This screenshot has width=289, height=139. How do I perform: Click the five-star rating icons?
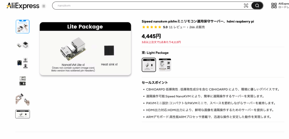(x=152, y=27)
